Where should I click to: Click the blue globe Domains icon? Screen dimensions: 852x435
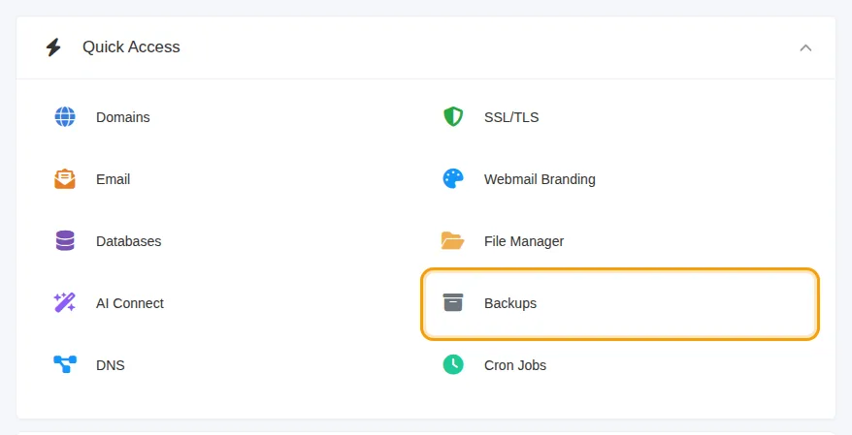click(65, 116)
